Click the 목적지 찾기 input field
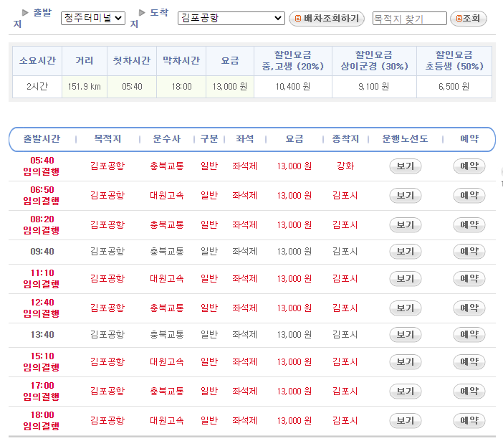 coord(409,19)
